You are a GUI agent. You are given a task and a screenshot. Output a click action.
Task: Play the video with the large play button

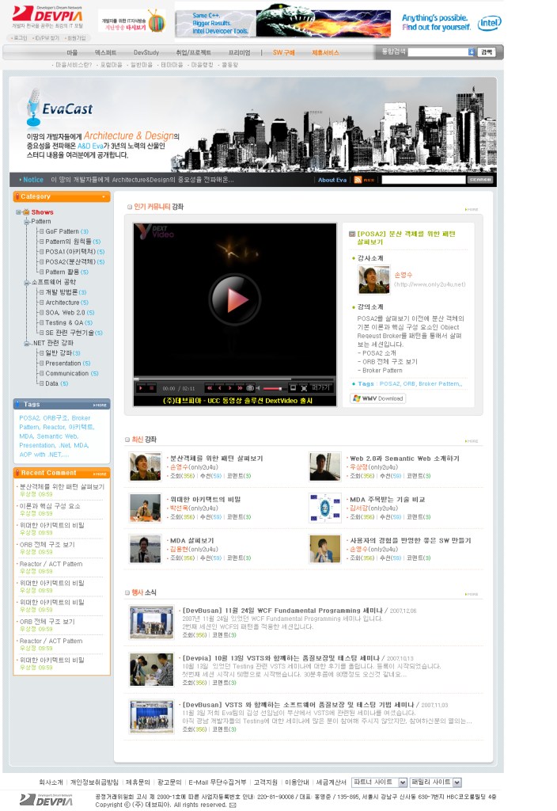[234, 299]
